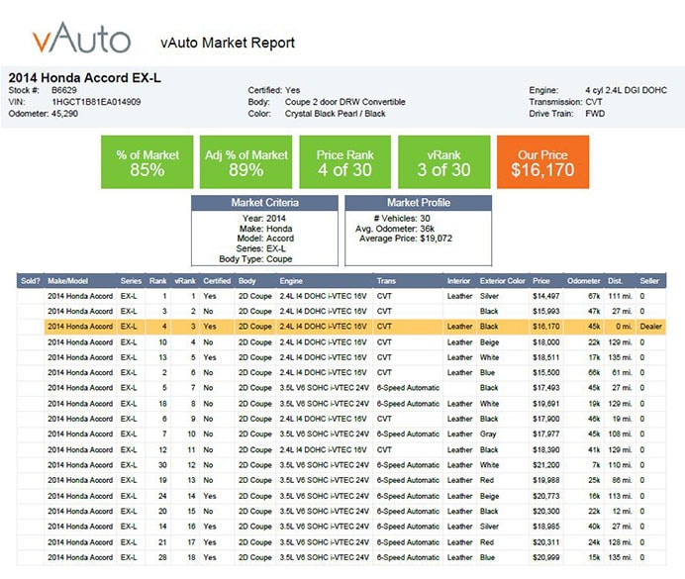Select stock number 'B6629'
685x579 pixels.
[63, 90]
